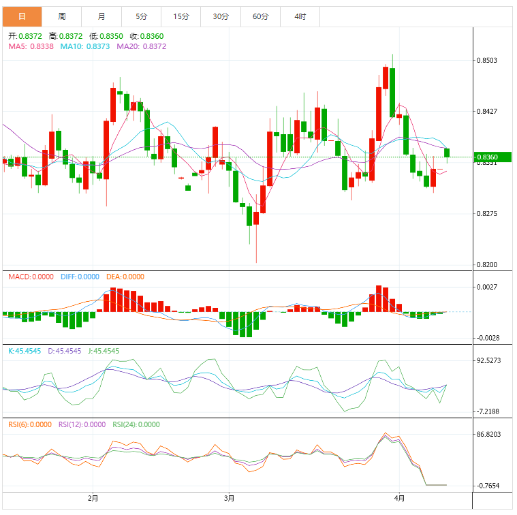The image size is (517, 515).
Task: Click the 4月 date axis marker
Action: click(399, 498)
